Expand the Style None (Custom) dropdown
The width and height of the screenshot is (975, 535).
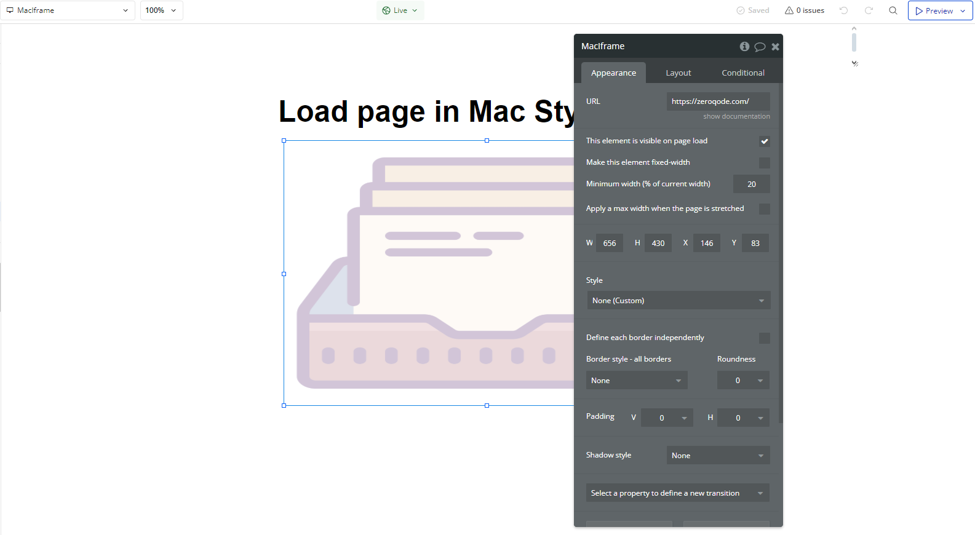coord(678,301)
